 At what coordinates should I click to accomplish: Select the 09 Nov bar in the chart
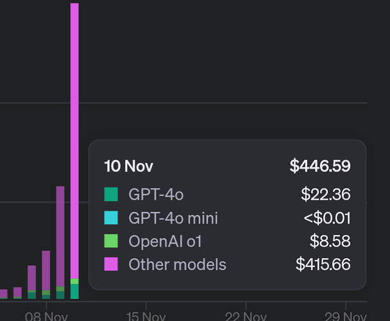coord(60,238)
